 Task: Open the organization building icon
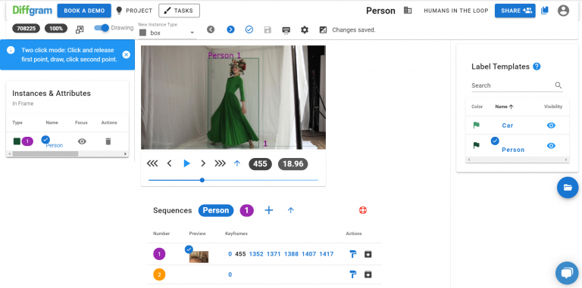click(x=408, y=11)
